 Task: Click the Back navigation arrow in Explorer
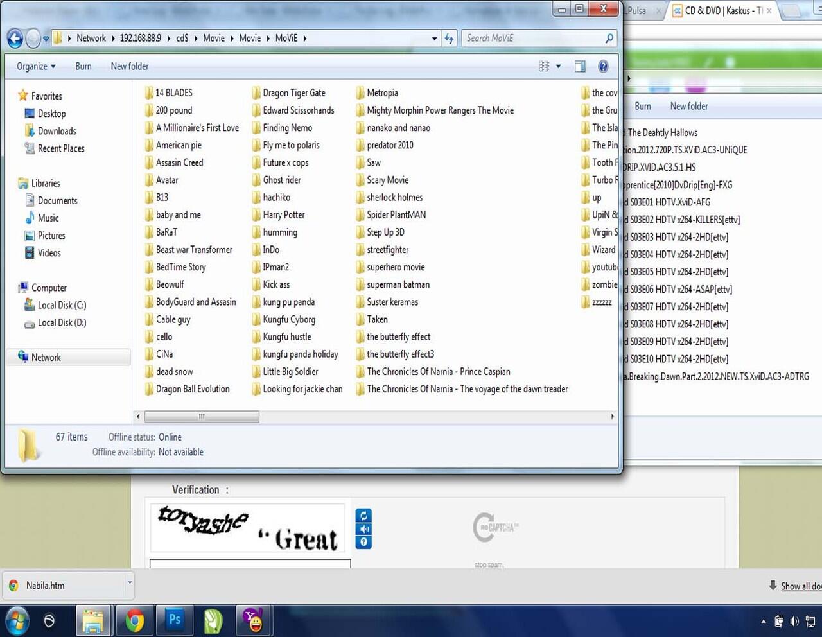[x=15, y=39]
